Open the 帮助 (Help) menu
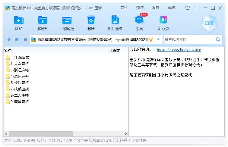 pos(171,8)
